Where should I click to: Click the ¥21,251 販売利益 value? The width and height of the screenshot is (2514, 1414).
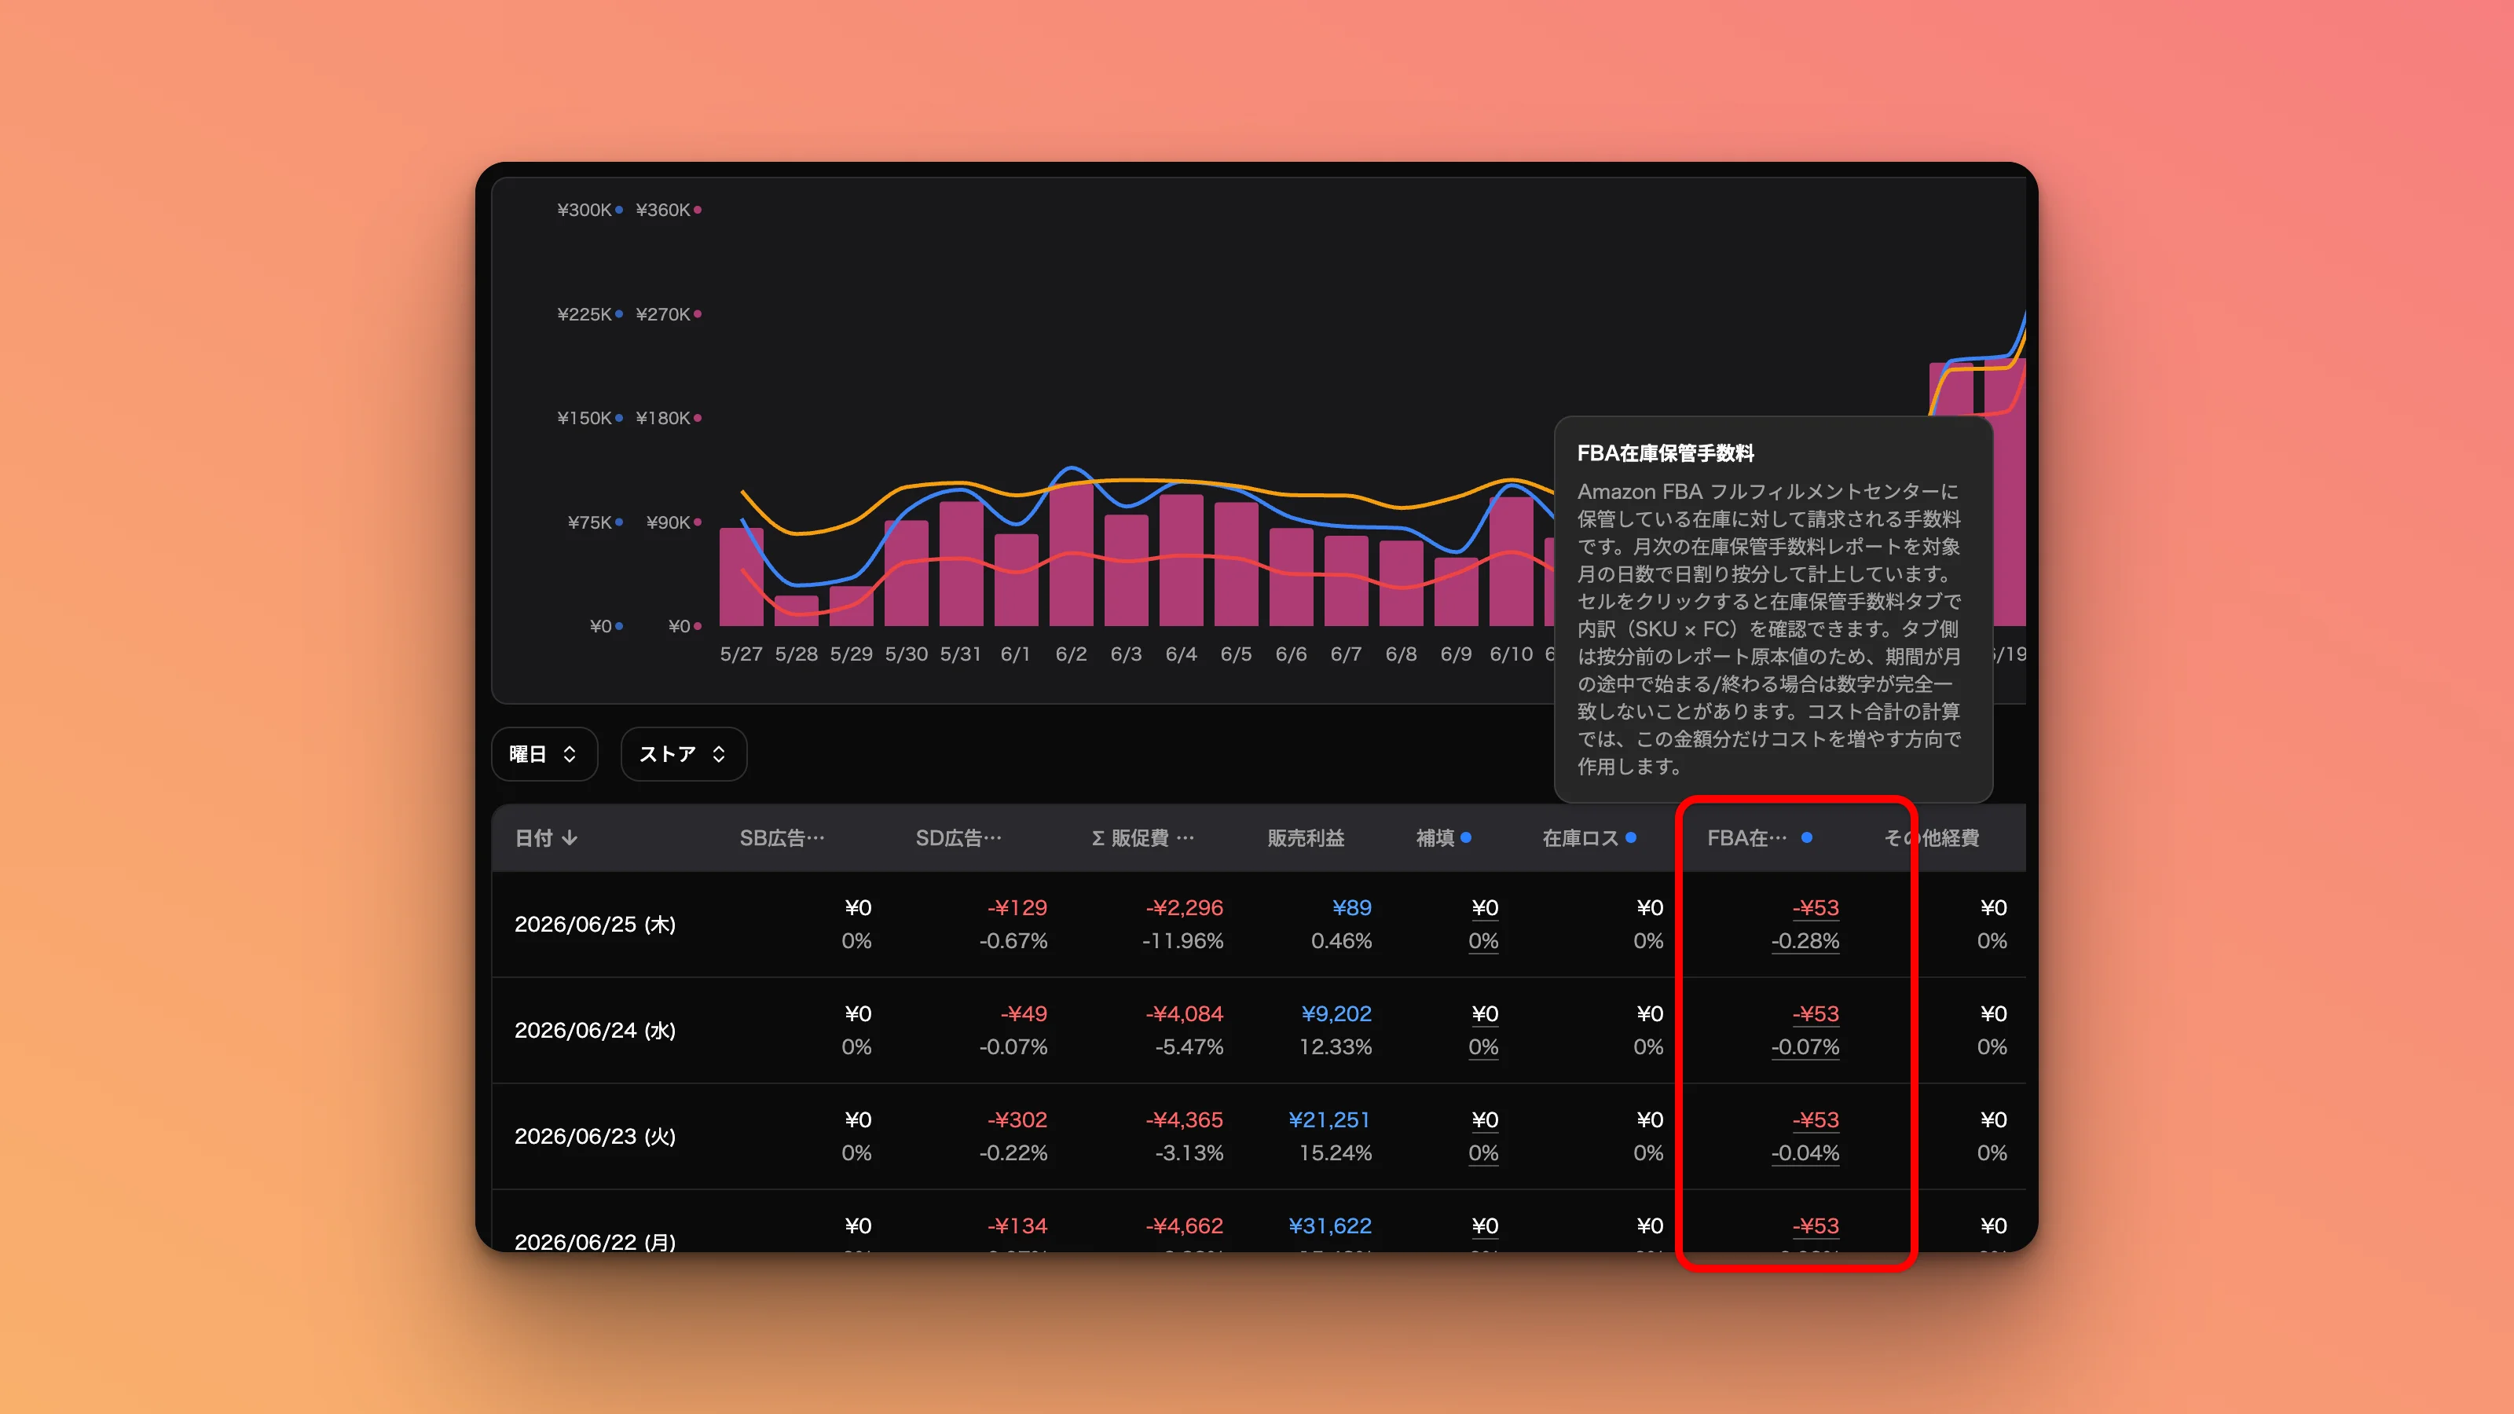[x=1329, y=1119]
